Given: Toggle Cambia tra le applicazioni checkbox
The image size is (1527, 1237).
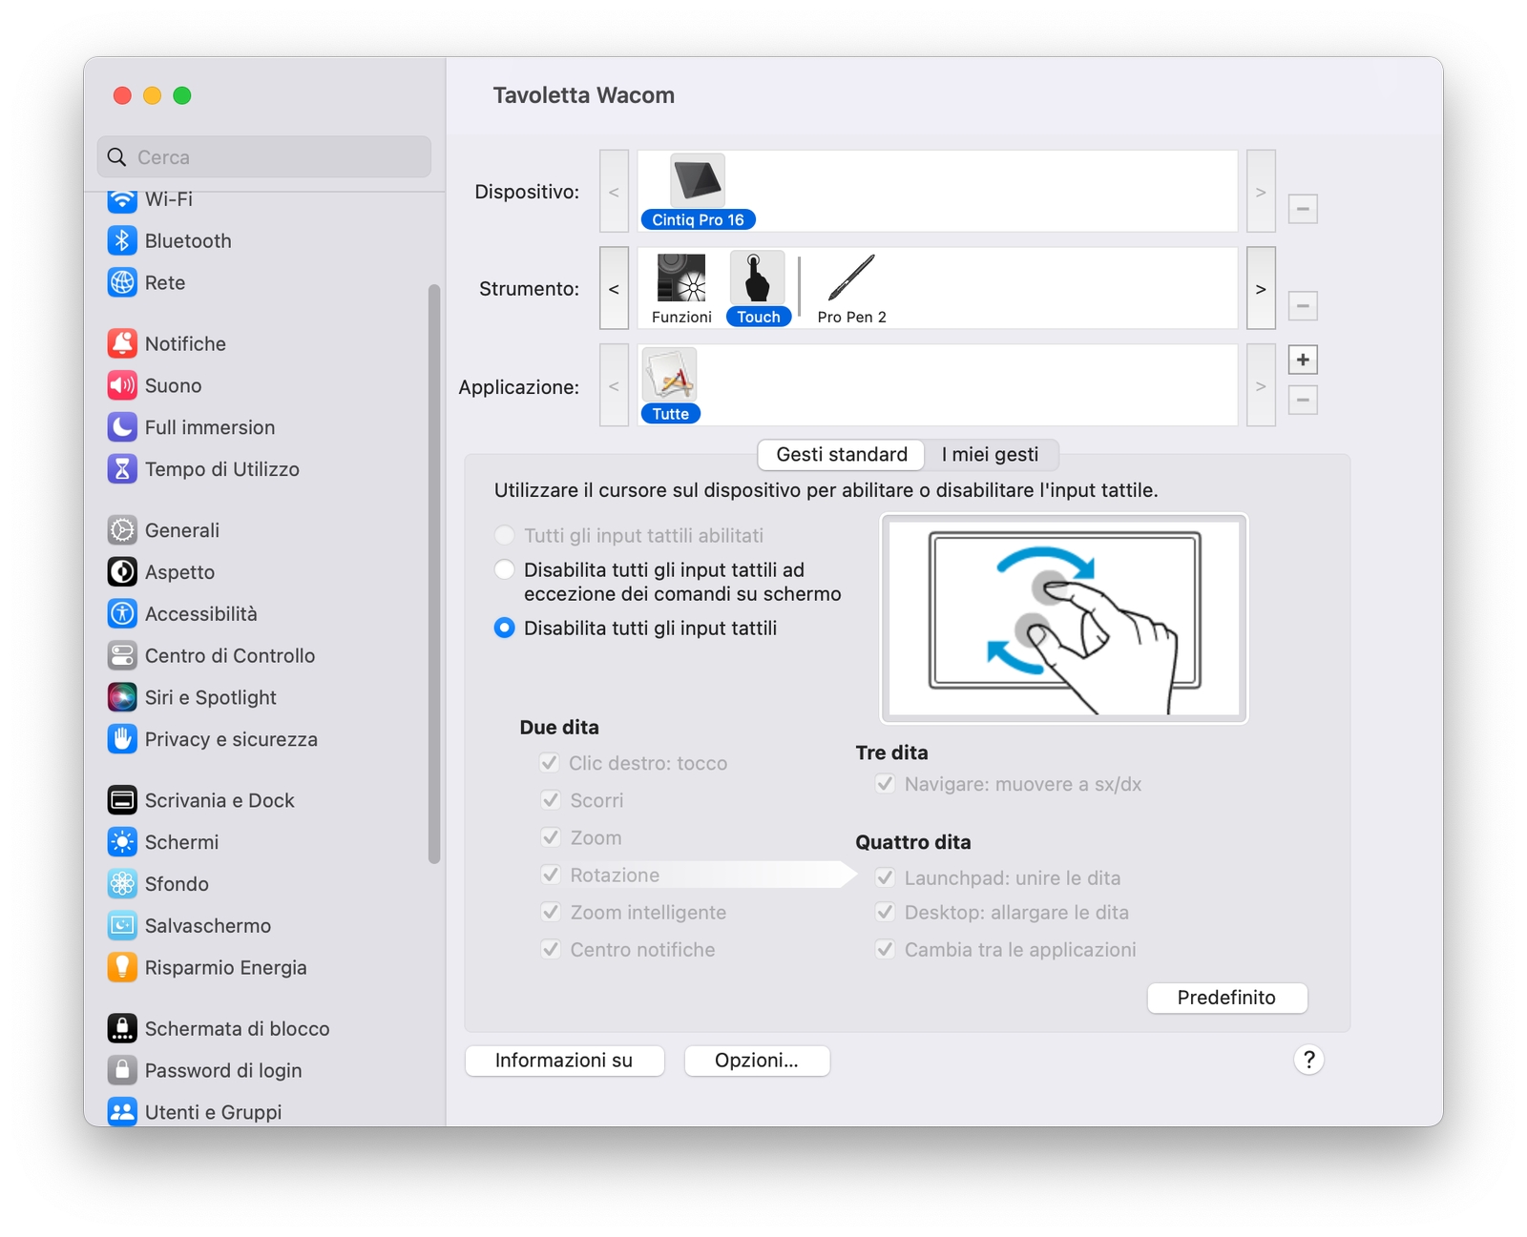Looking at the screenshot, I should 885,949.
